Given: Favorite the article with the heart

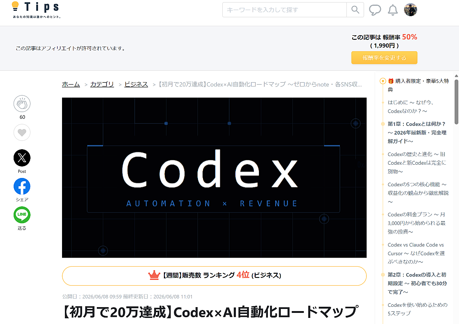Looking at the screenshot, I should tap(22, 132).
